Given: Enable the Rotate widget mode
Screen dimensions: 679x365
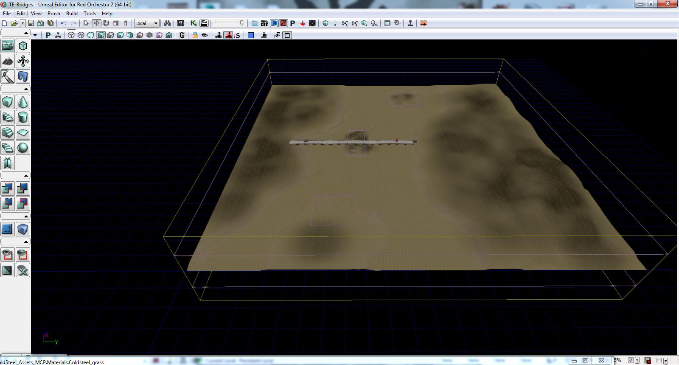Looking at the screenshot, I should click(x=106, y=23).
